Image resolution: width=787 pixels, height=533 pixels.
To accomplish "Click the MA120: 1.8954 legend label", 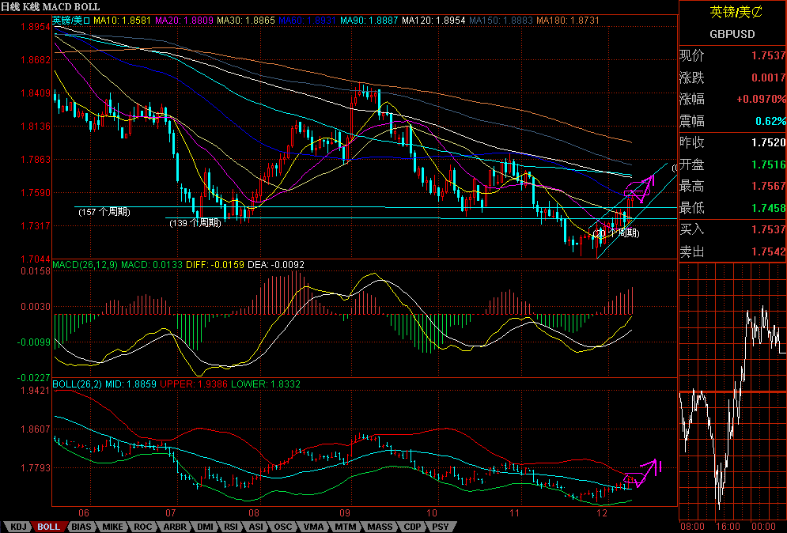I will tap(434, 21).
